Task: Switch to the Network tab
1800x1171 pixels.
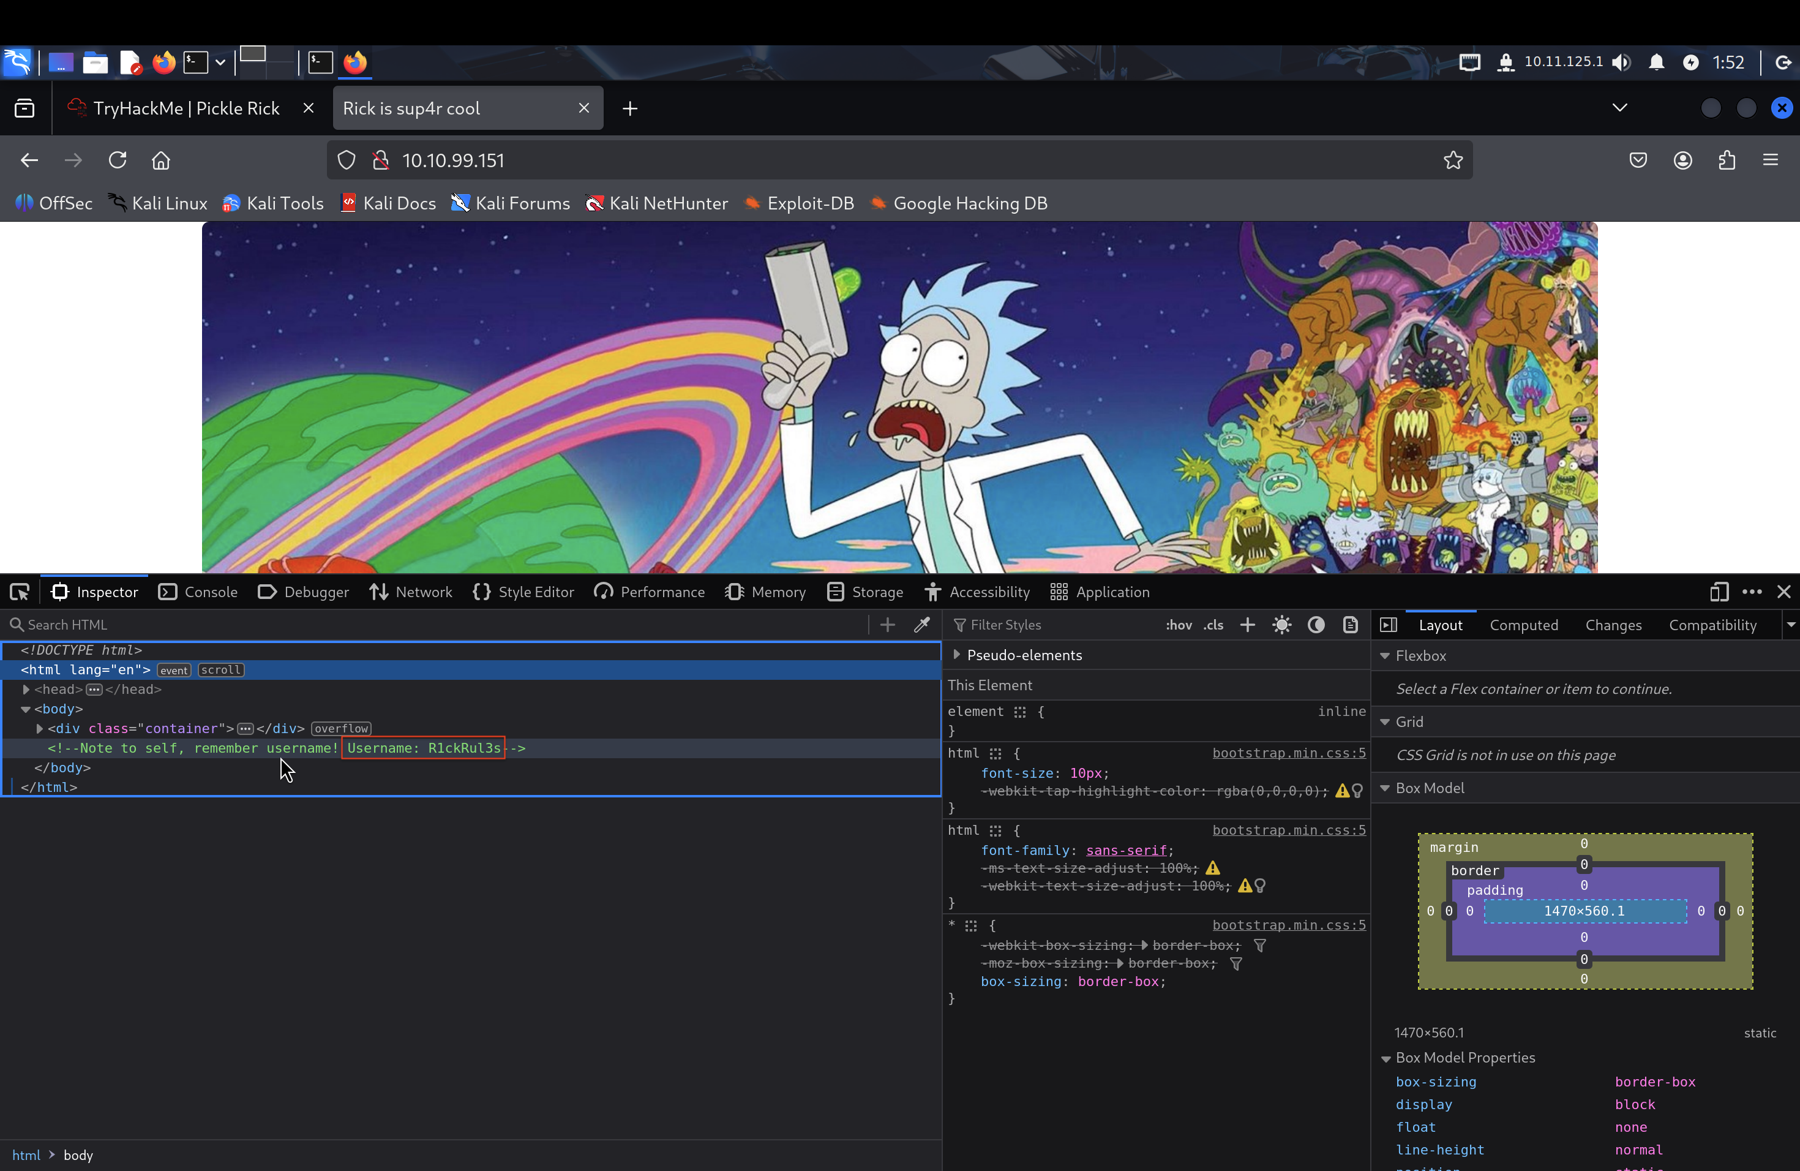Action: point(411,592)
